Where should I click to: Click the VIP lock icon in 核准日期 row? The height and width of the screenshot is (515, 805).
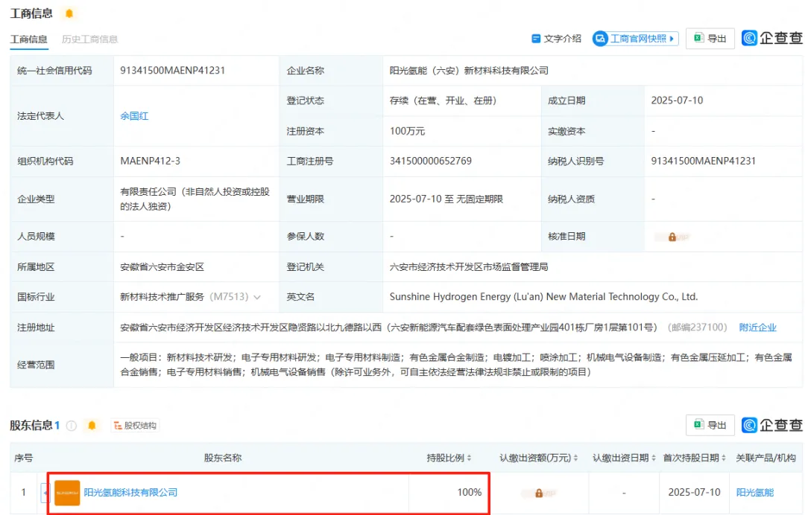672,237
